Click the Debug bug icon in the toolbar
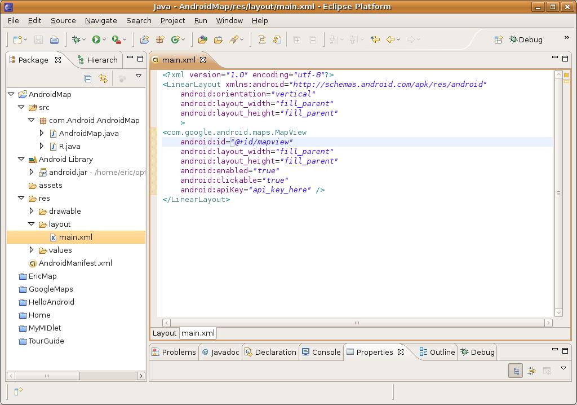Screen dimensions: 577x405 click(x=76, y=39)
